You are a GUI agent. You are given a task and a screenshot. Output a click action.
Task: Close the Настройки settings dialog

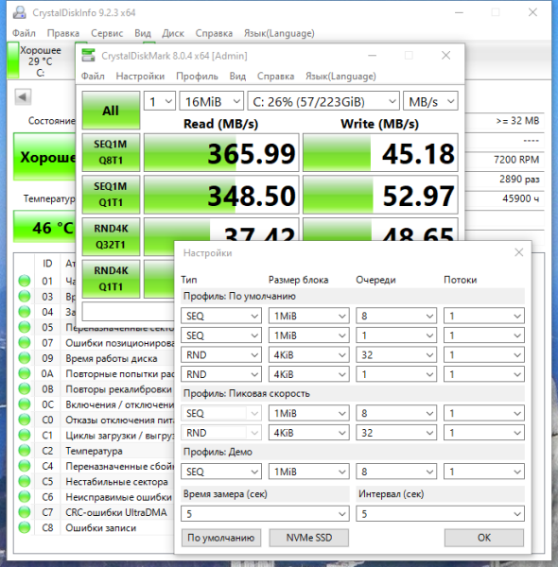coord(519,252)
